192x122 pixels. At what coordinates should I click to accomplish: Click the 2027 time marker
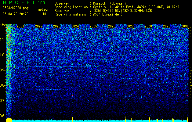pyautogui.click(x=130, y=26)
